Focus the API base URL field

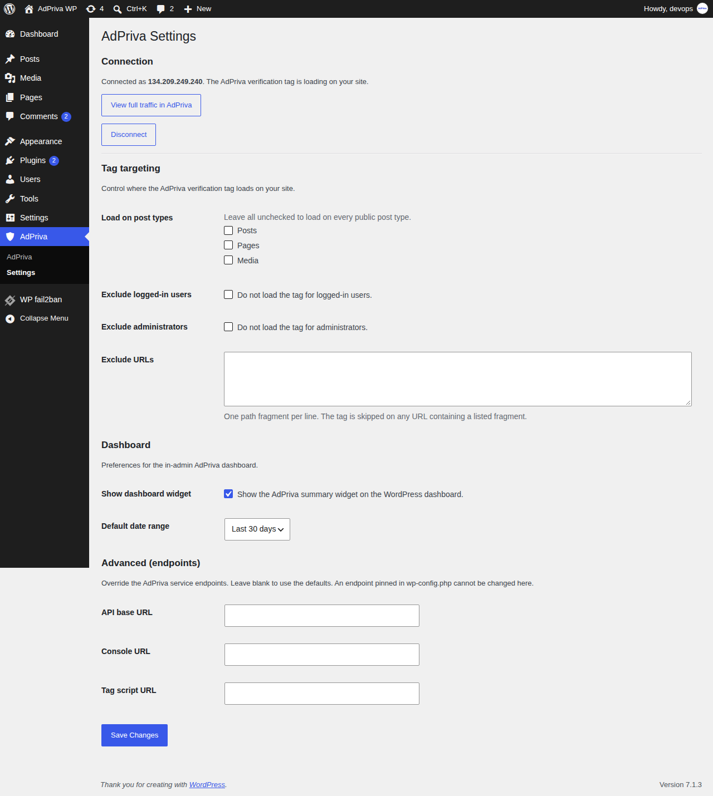pos(322,616)
